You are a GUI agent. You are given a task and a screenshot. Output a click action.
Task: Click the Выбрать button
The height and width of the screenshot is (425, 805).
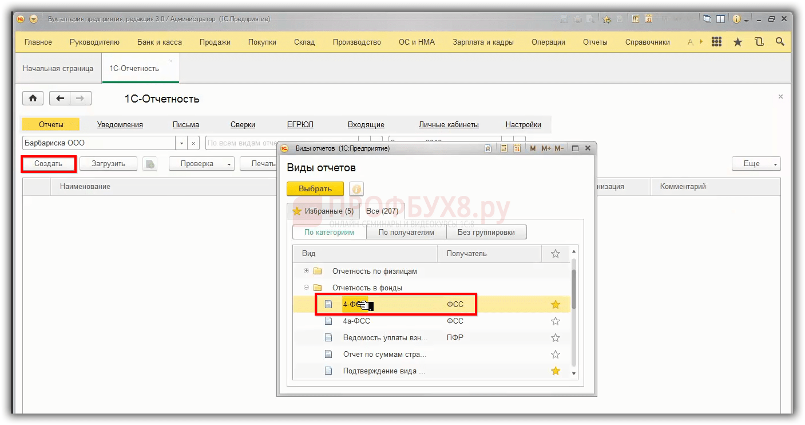coord(315,189)
